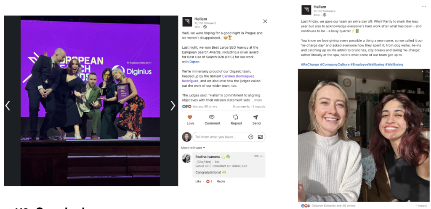Open emoji picker in comment box

[251, 137]
